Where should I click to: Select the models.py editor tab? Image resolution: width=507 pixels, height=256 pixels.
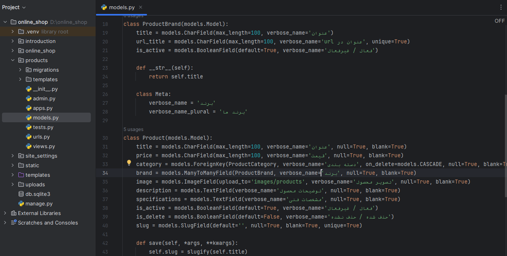pyautogui.click(x=121, y=7)
